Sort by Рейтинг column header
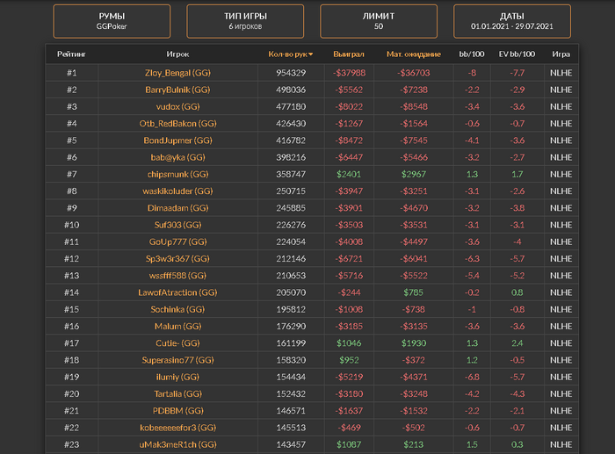This screenshot has width=615, height=454. (x=72, y=54)
